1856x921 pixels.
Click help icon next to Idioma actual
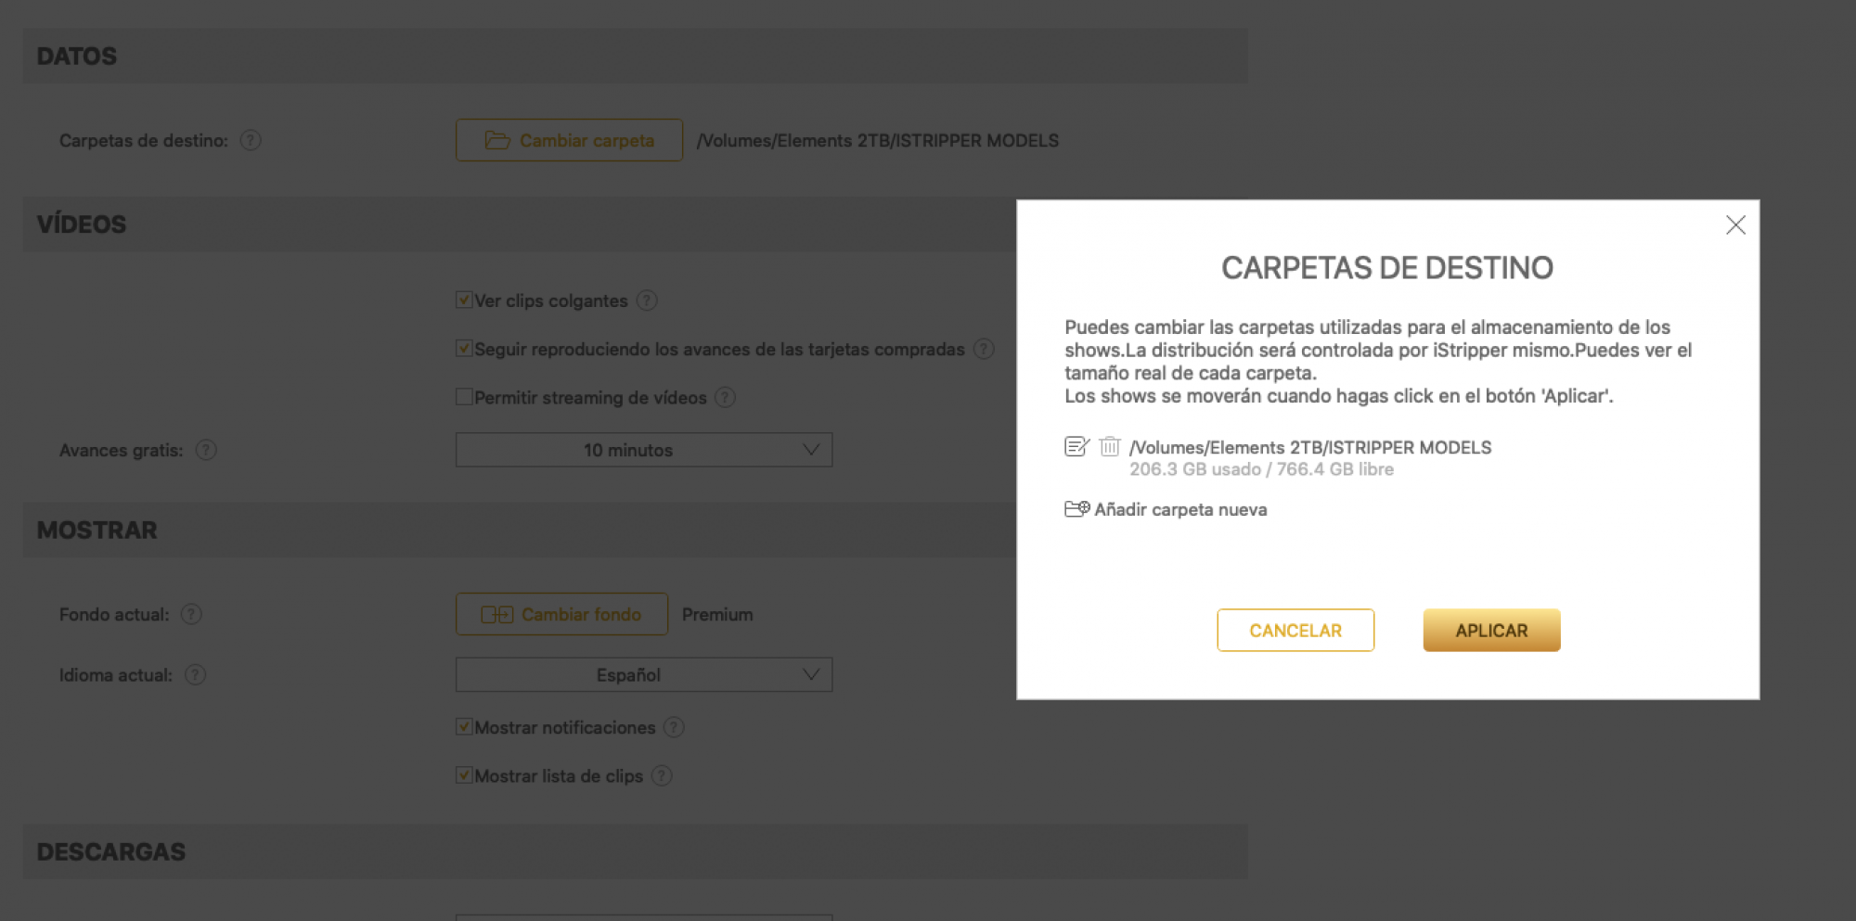pos(195,675)
